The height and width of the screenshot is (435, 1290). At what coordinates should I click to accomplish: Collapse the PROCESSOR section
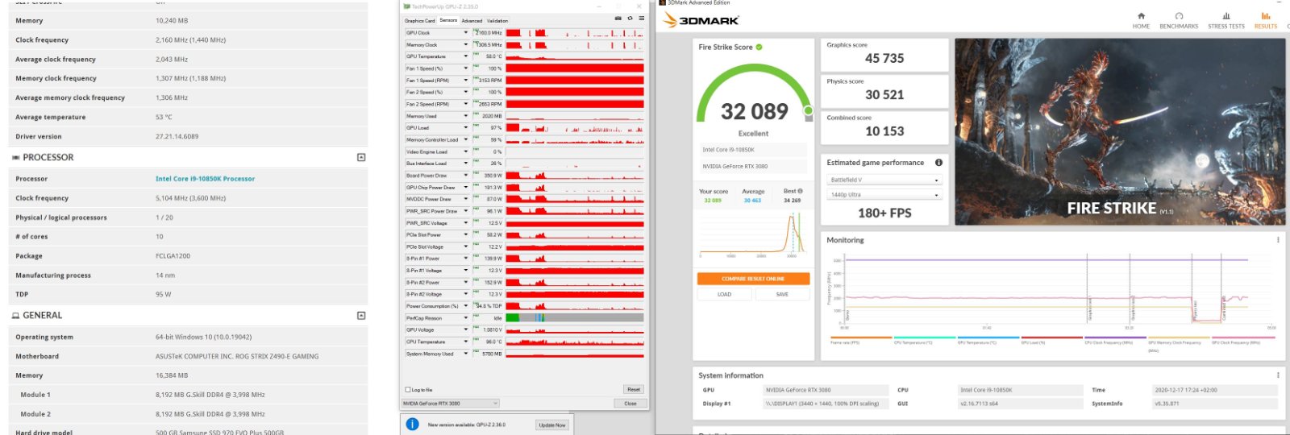coord(361,157)
